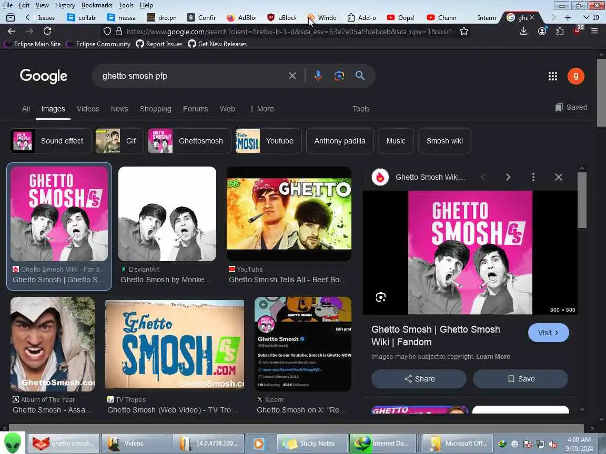Click the Share button
The image size is (606, 454).
[x=419, y=379]
